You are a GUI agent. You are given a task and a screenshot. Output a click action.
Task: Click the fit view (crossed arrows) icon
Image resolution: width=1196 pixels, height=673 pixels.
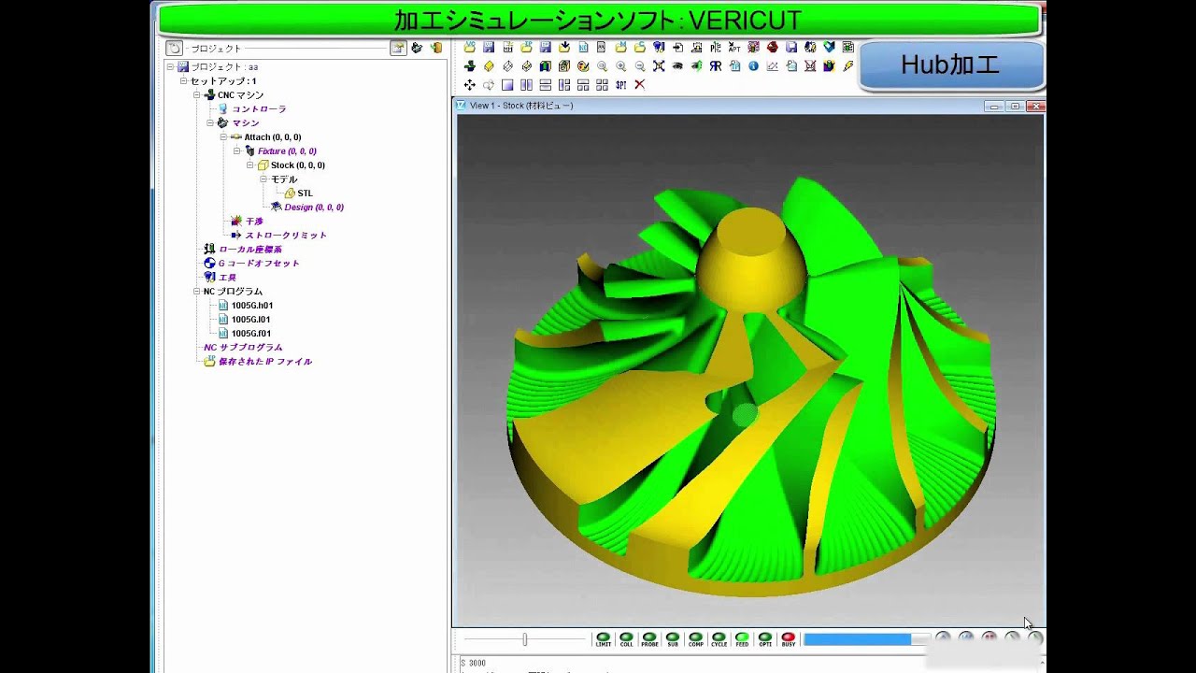pyautogui.click(x=659, y=66)
